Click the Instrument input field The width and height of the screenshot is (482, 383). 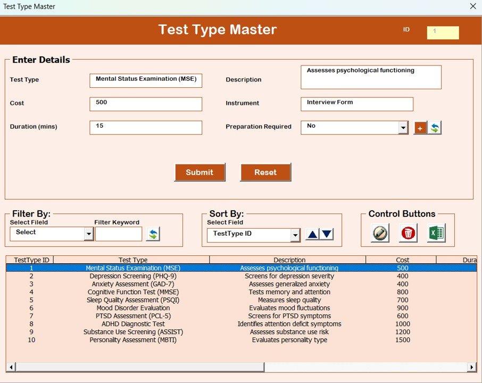point(357,104)
